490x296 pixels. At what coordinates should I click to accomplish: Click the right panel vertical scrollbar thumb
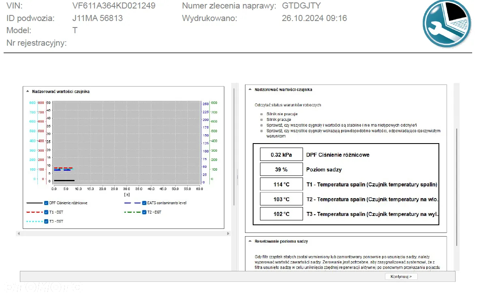456,187
